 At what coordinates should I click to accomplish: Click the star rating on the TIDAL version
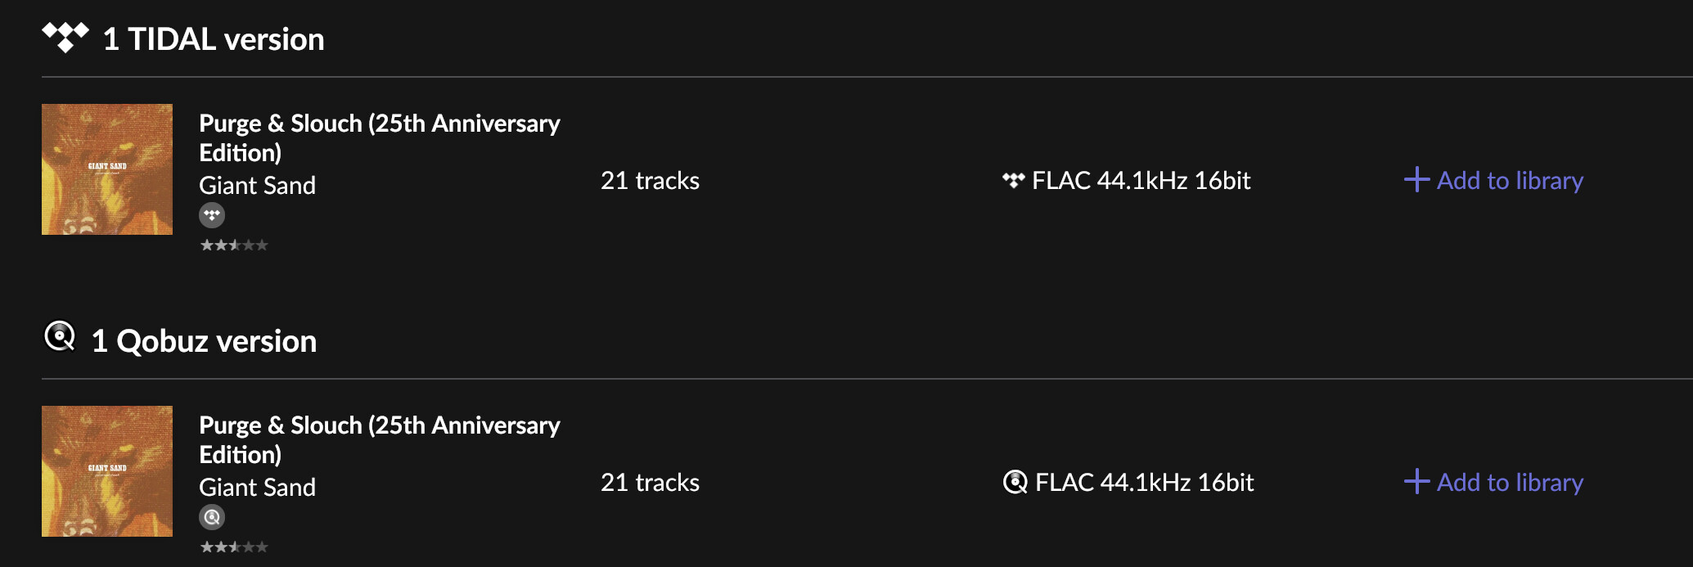[x=234, y=245]
